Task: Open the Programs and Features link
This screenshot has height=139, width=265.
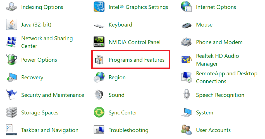Action: click(137, 60)
